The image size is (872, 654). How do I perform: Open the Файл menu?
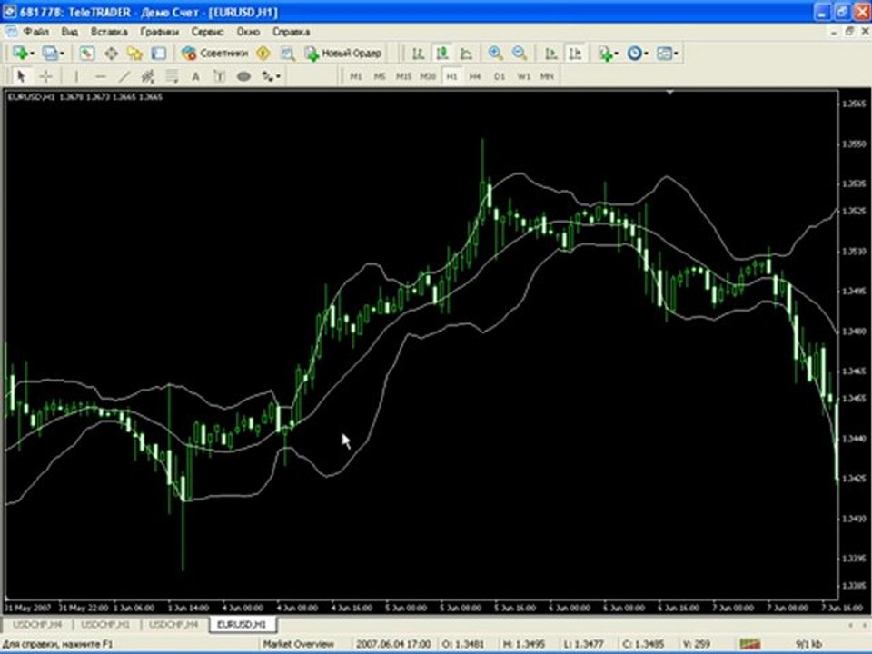36,32
